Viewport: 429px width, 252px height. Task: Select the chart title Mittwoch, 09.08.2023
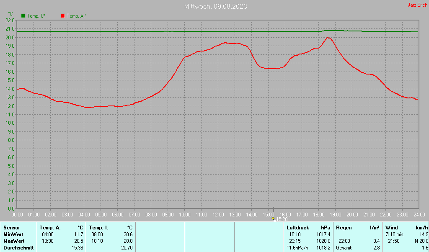(x=216, y=6)
